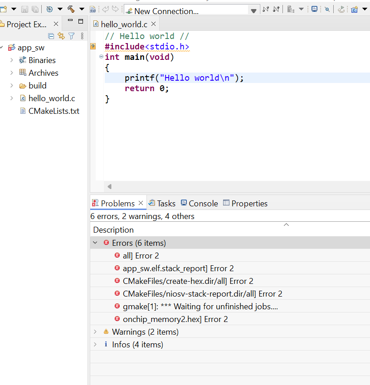Select the onchip_memory2.hex error entry
The width and height of the screenshot is (370, 385).
175,319
